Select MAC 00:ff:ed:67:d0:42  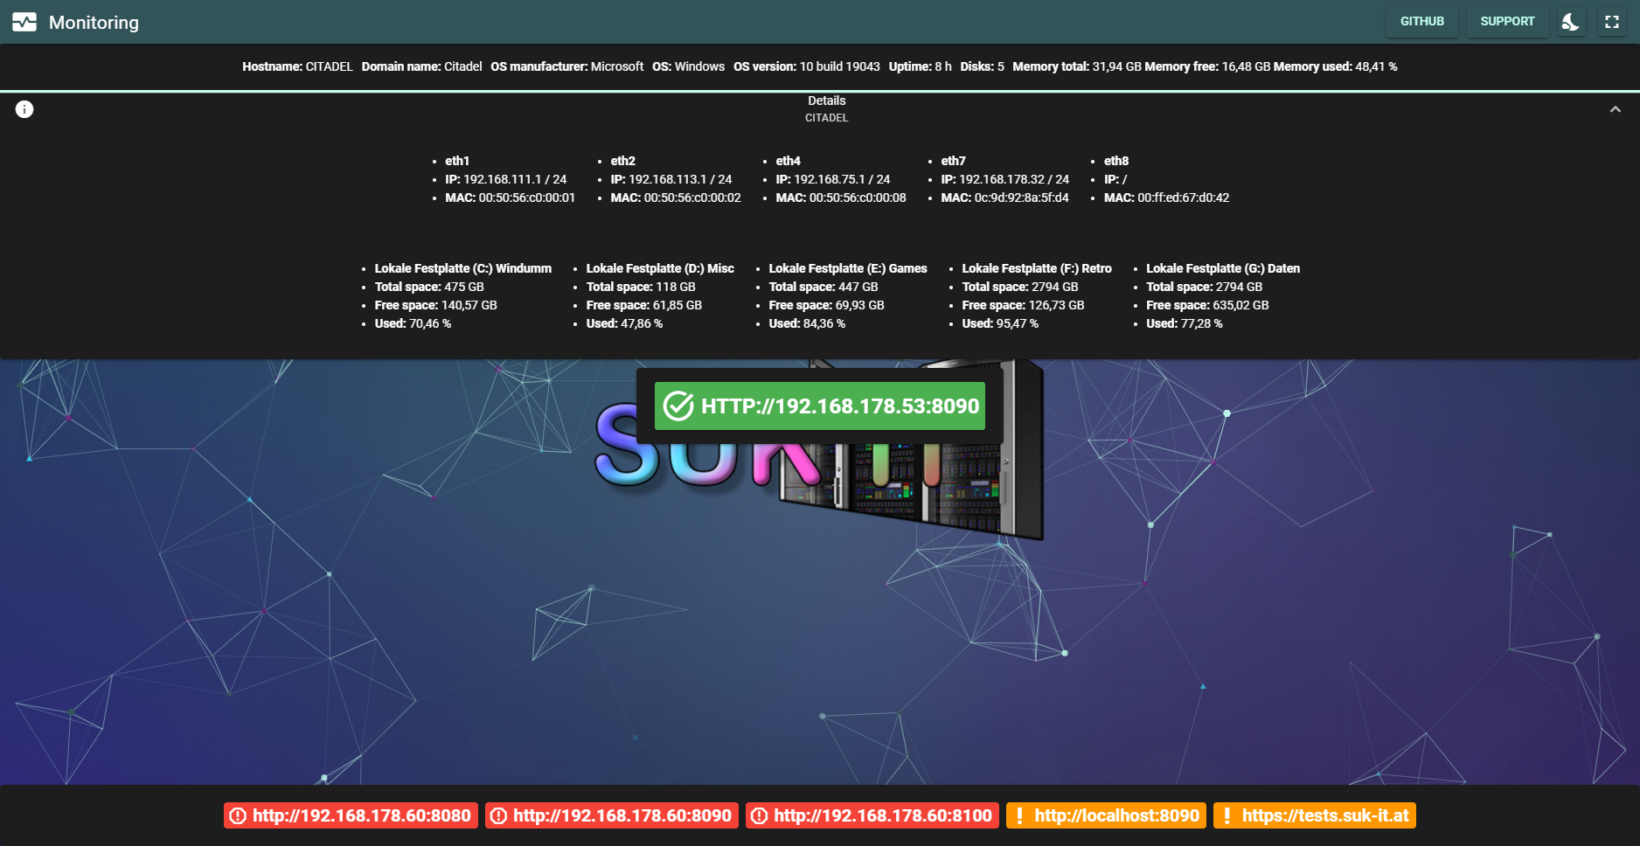[x=1166, y=198]
